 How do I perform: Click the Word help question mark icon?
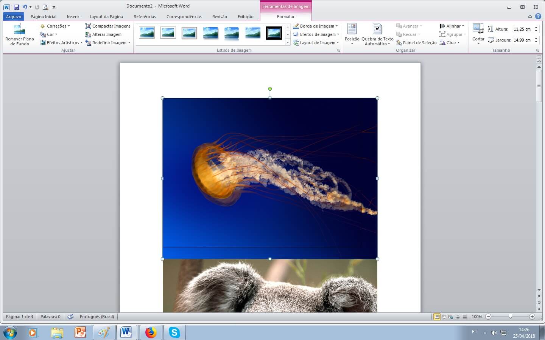538,17
